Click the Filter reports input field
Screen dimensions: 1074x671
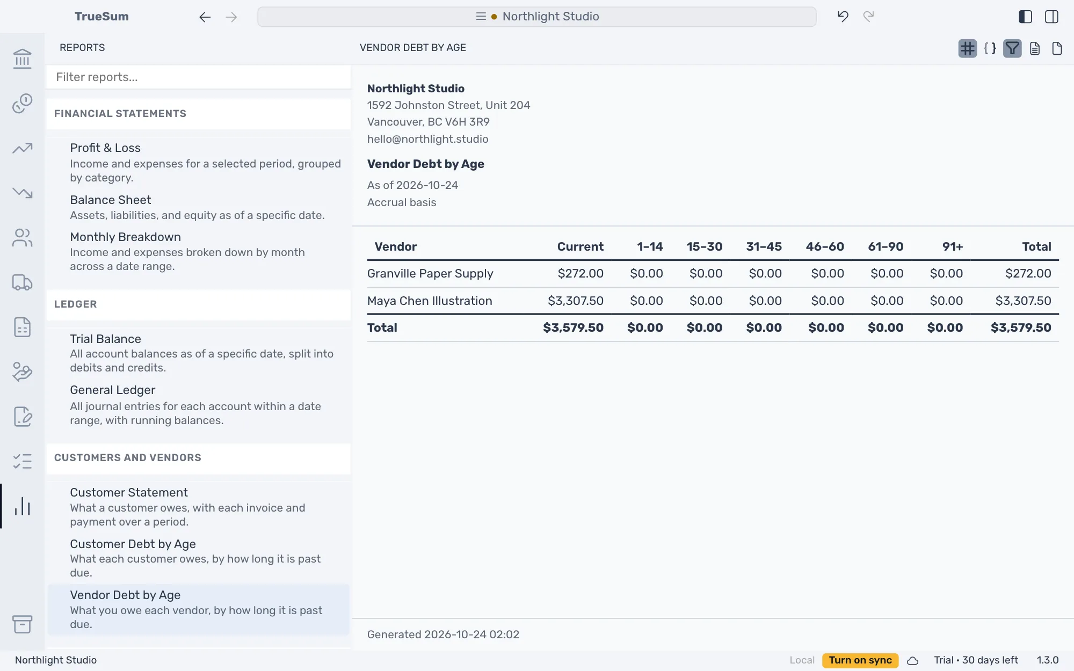[199, 77]
